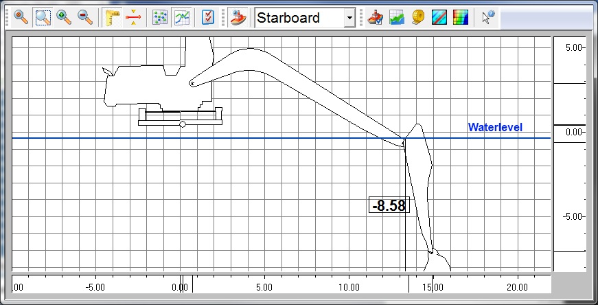Screen dimensions: 598x305
Task: Click the -8.58 depth value label
Action: pyautogui.click(x=389, y=205)
